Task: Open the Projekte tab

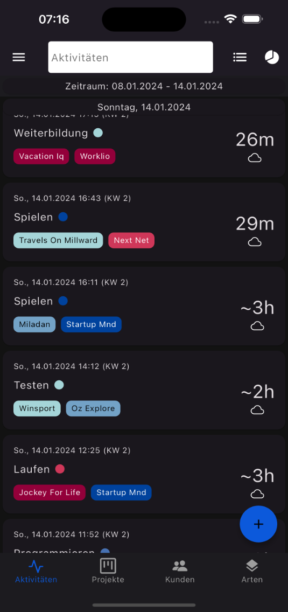Action: (108, 571)
